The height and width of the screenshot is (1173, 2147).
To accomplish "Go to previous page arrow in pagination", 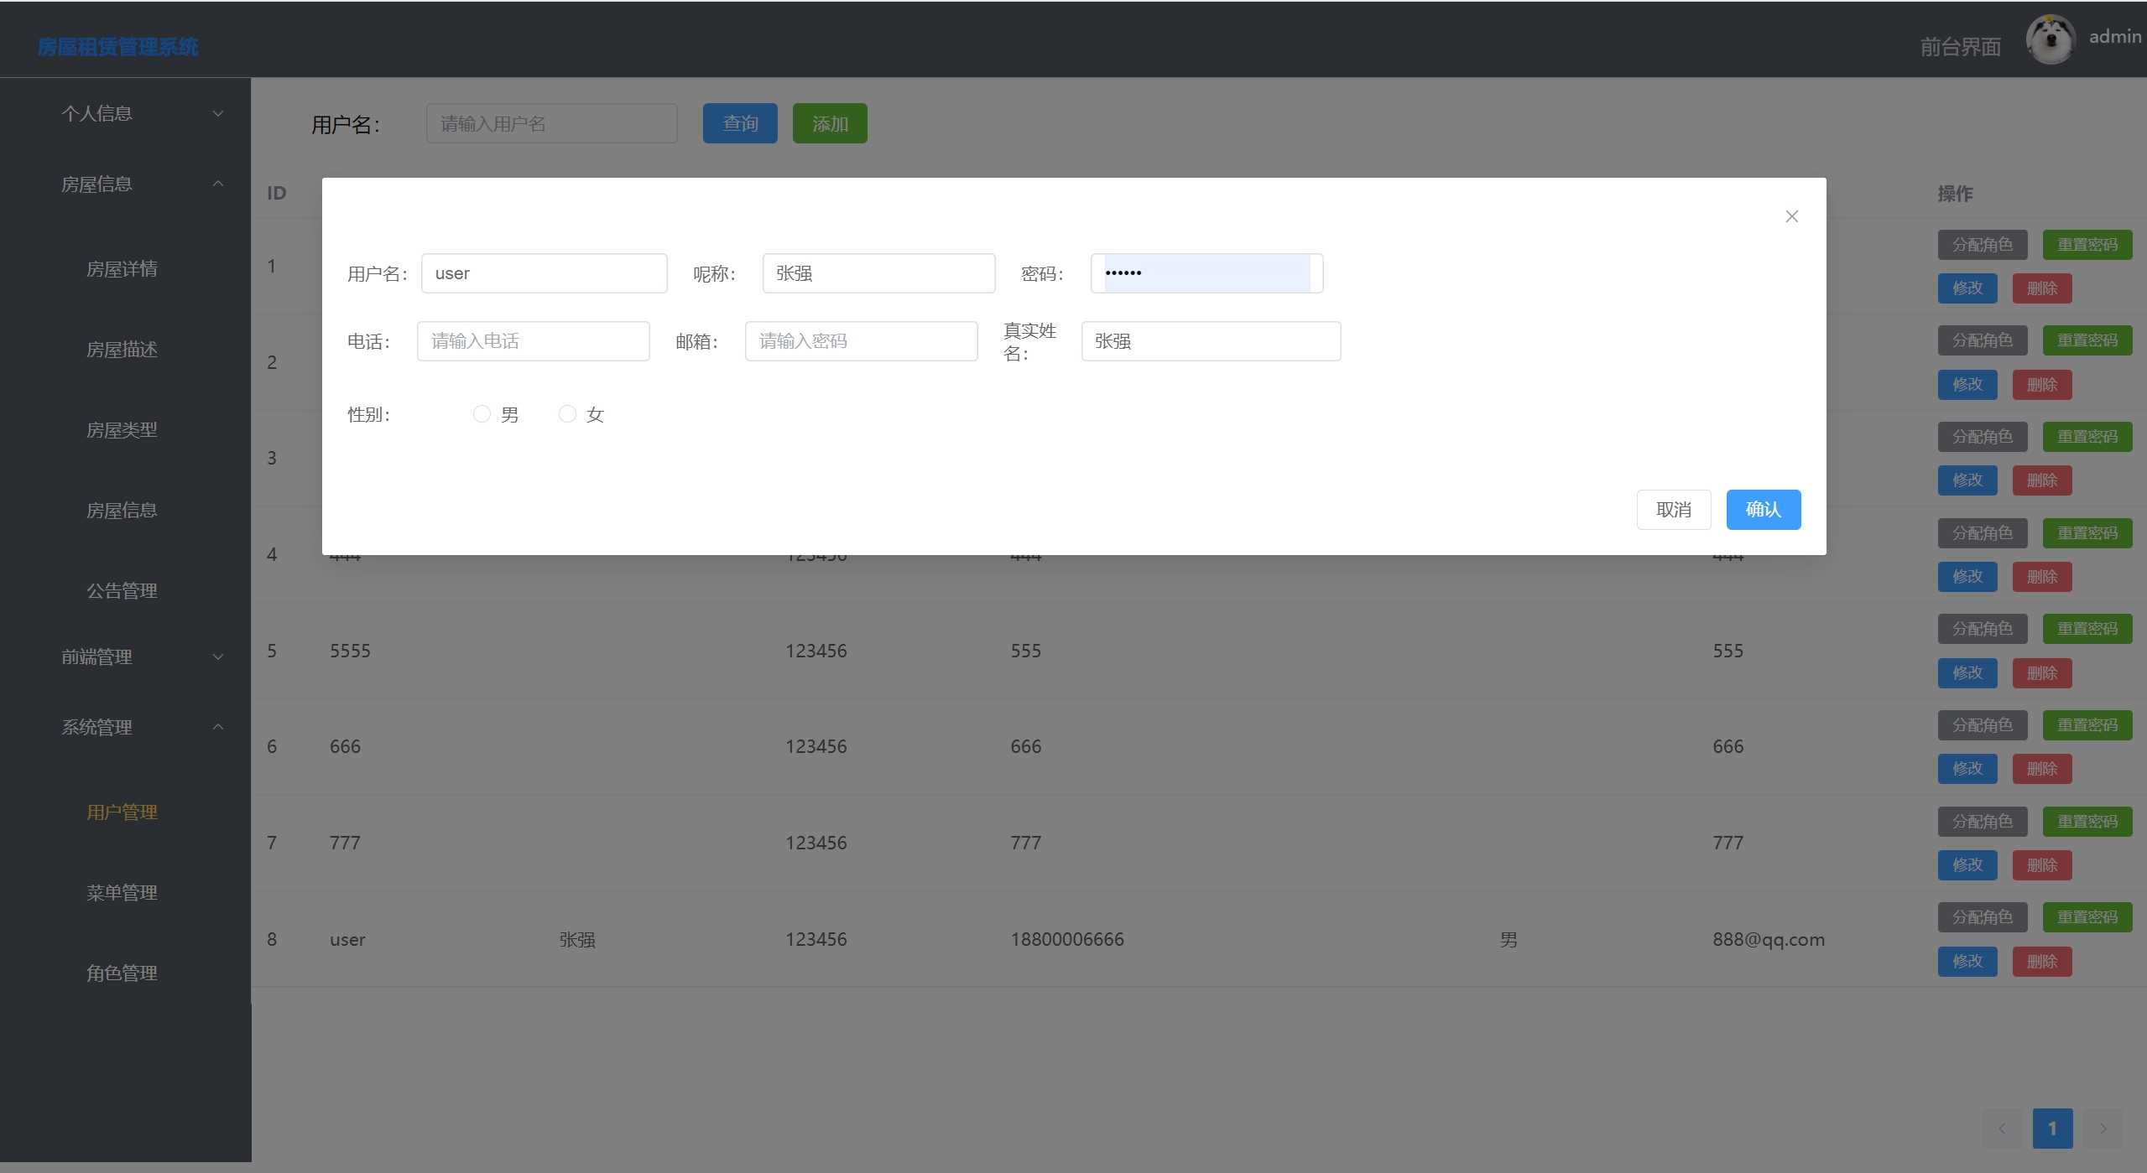I will pos(2002,1129).
